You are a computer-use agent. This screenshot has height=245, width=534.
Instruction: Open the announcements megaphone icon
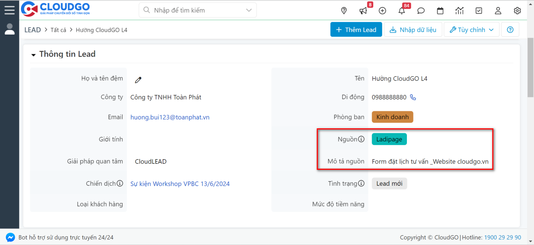coord(363,10)
